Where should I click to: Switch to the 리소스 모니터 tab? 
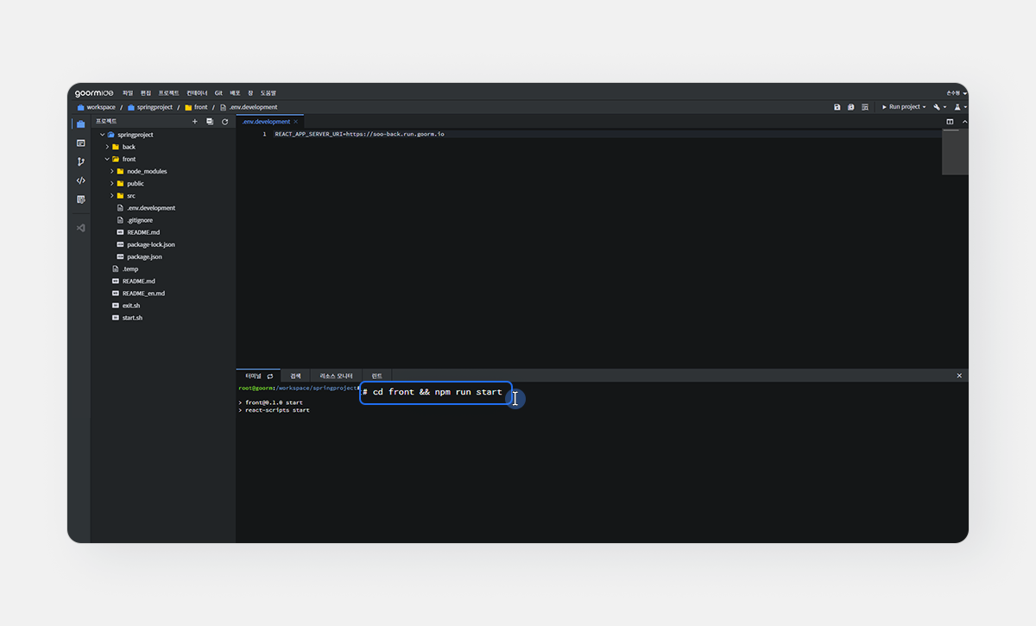tap(336, 376)
